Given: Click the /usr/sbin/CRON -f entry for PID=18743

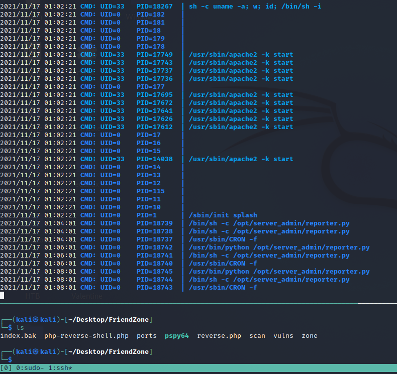Looking at the screenshot, I should click(223, 287).
